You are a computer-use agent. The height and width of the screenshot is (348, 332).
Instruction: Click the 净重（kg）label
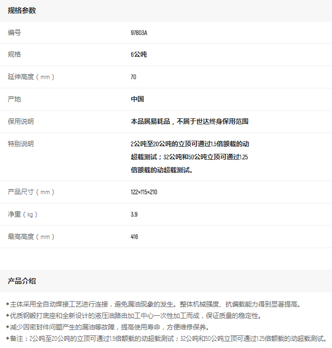pyautogui.click(x=22, y=214)
